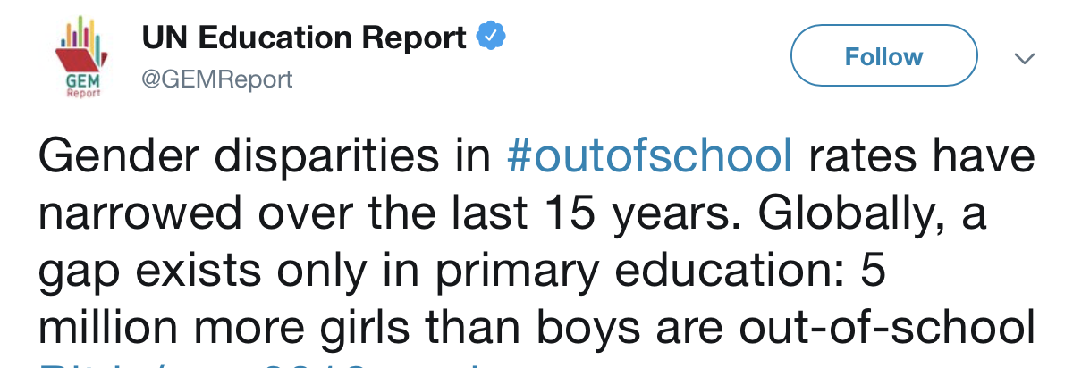Visit the @GEMReport handle link
The width and height of the screenshot is (1073, 368).
(x=217, y=79)
